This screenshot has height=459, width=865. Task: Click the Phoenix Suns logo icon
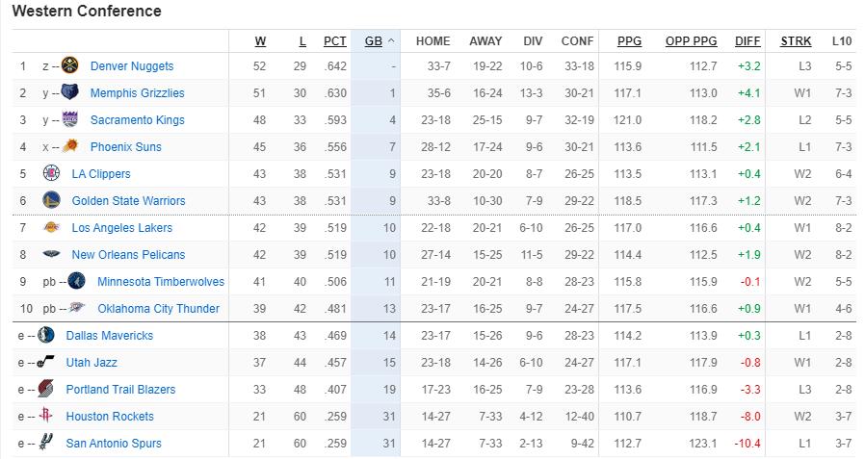tap(69, 146)
